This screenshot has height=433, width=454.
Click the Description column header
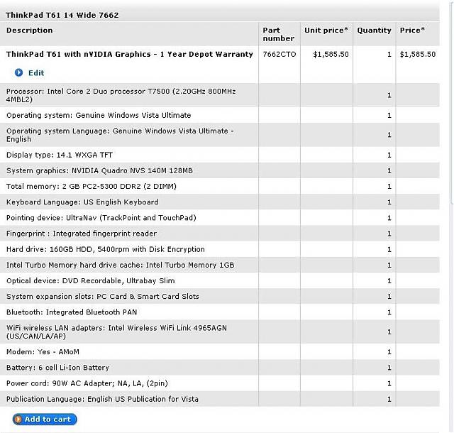tap(30, 31)
